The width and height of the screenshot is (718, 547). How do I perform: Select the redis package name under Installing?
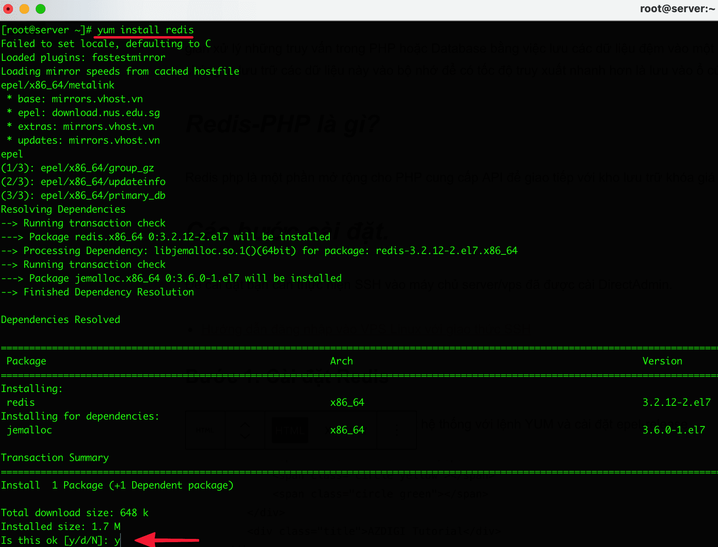click(20, 402)
